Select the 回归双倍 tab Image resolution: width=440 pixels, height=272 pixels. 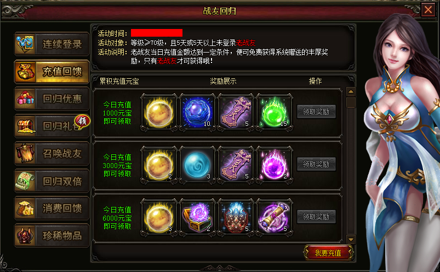click(52, 181)
